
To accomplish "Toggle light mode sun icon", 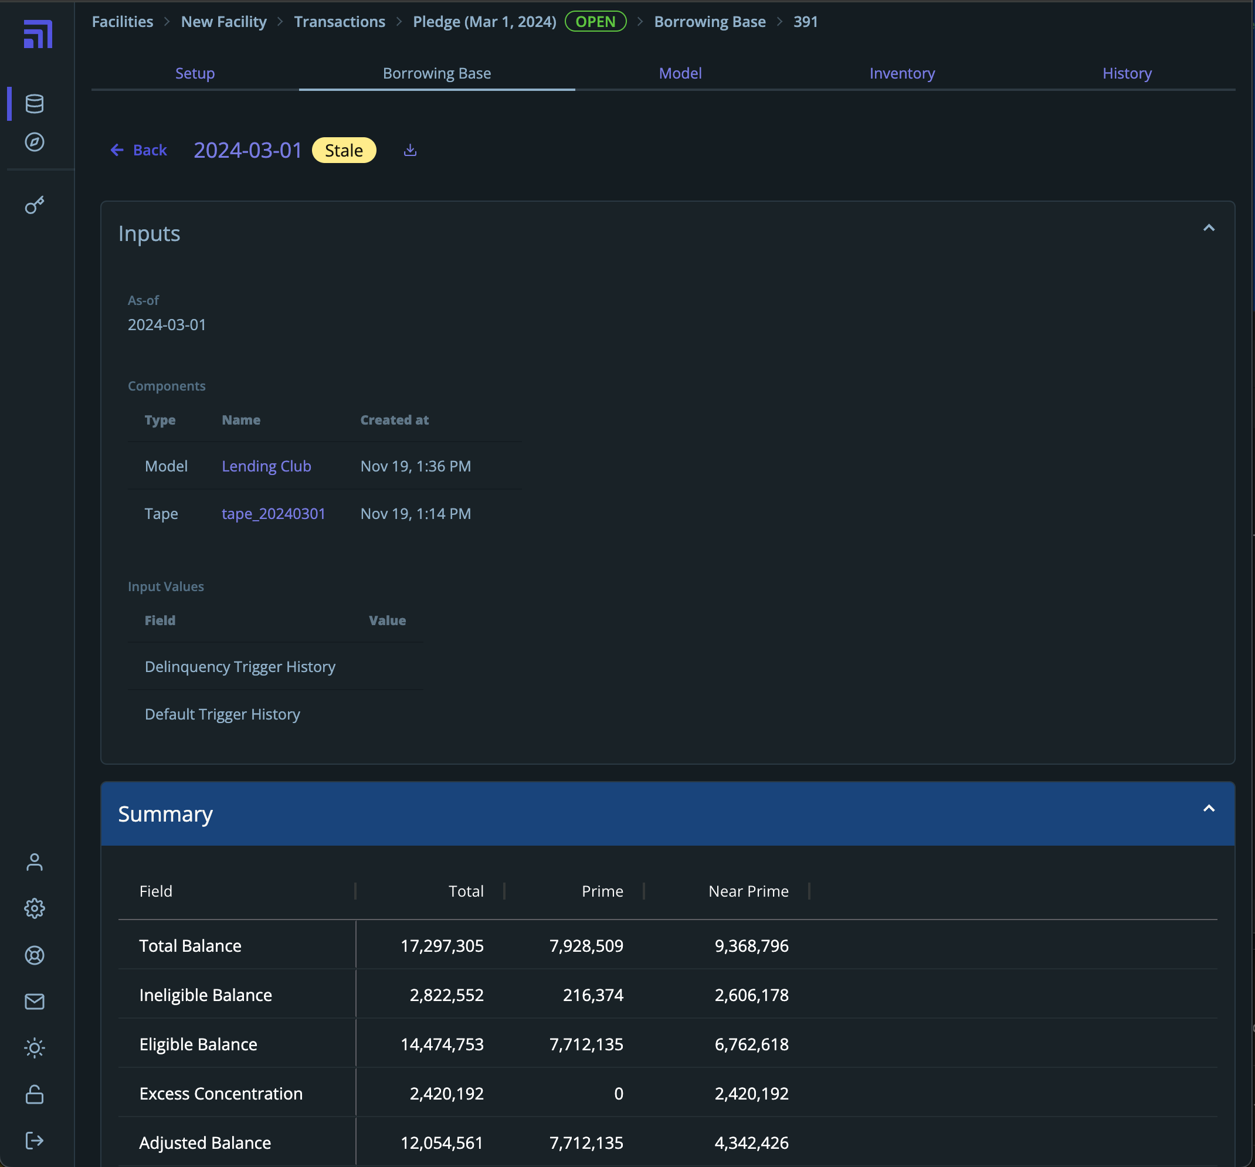I will [34, 1048].
